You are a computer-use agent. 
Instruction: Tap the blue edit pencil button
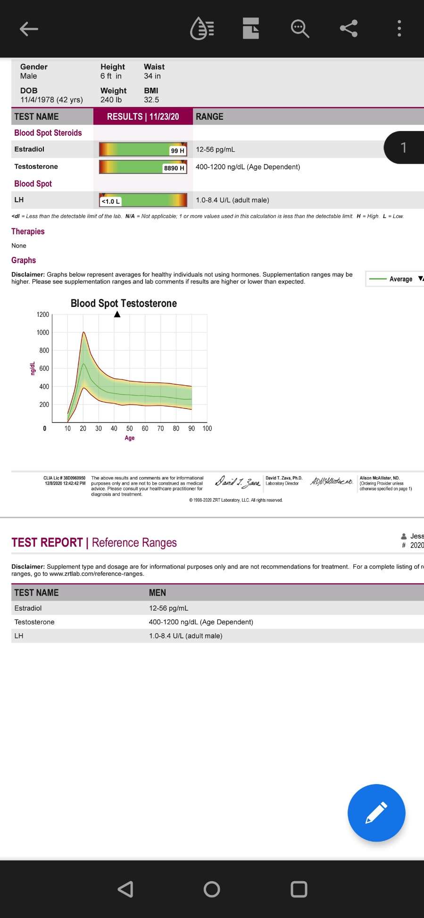point(376,813)
